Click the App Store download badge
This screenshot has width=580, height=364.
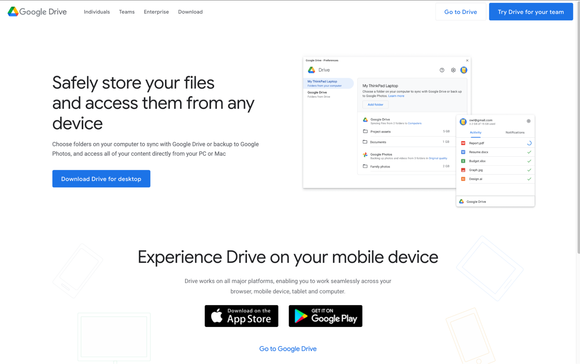241,316
